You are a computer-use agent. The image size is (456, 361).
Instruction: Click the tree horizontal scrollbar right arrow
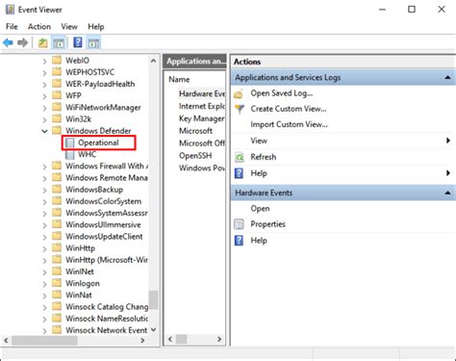(142, 341)
